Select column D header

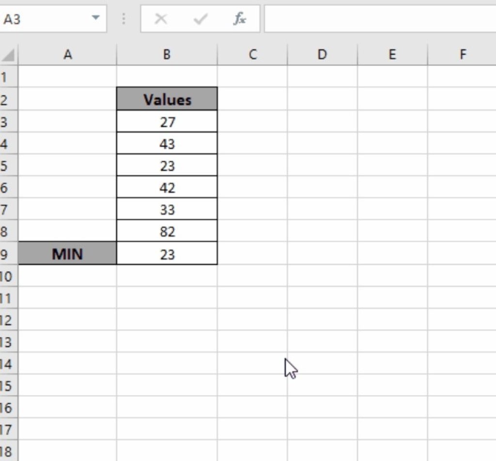click(323, 54)
